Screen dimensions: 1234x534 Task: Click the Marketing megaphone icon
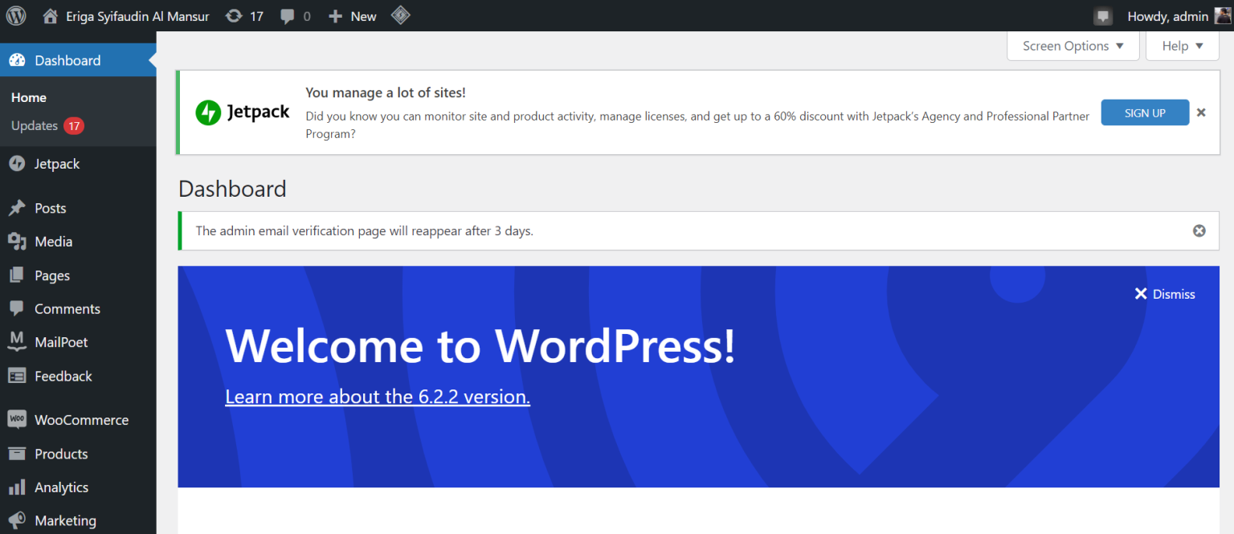coord(17,520)
